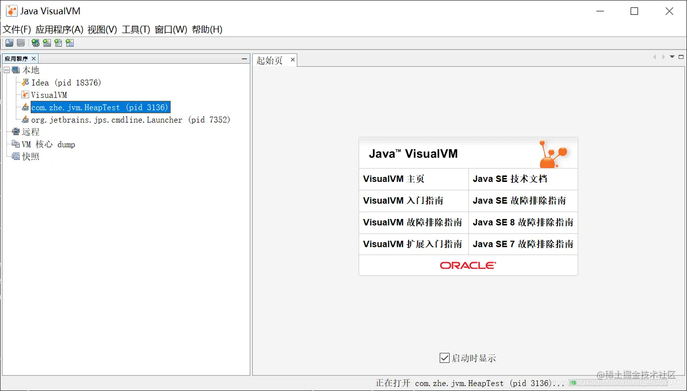This screenshot has width=687, height=391.
Task: Minimize the 应用程序 panel
Action: pos(244,59)
